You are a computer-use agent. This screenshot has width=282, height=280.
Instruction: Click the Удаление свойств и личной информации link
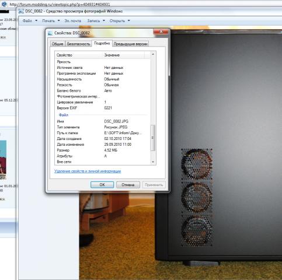tap(88, 171)
